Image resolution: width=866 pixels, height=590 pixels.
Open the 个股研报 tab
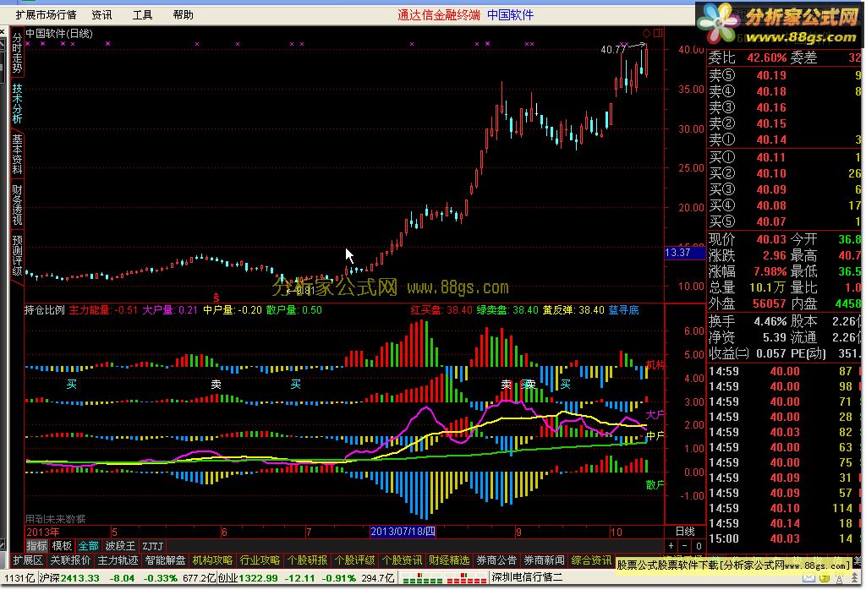[307, 560]
